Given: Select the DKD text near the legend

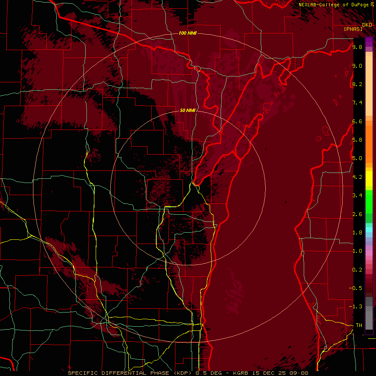Looking at the screenshot, I should click(x=367, y=25).
